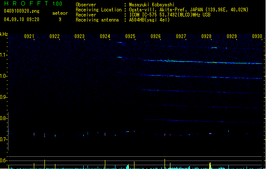Click the 1.1 kHz frequency label
This screenshot has width=266, height=169.
coord(3,55)
